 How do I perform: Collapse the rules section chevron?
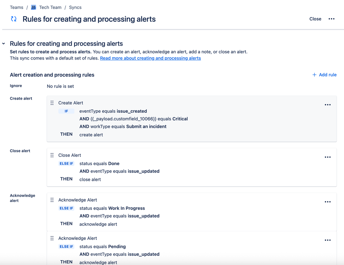coord(4,44)
